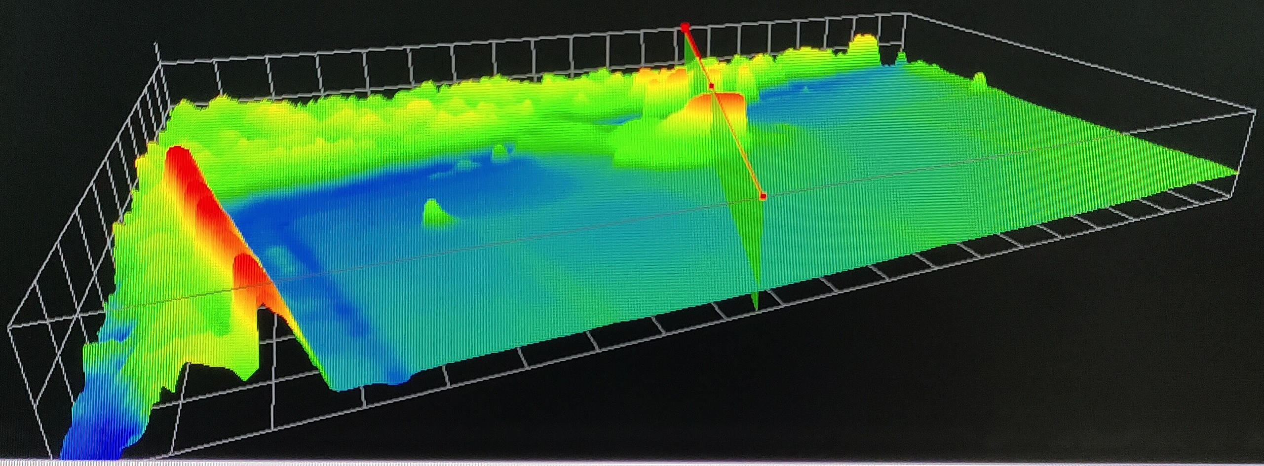Select the orange profile line between its handles

tap(738, 142)
